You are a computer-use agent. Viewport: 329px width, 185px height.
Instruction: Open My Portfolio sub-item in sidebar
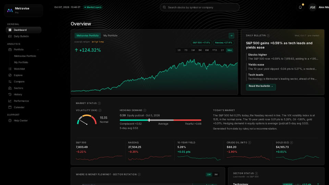point(21,62)
